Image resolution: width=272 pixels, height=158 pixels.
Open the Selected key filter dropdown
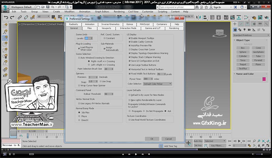pos(215,141)
